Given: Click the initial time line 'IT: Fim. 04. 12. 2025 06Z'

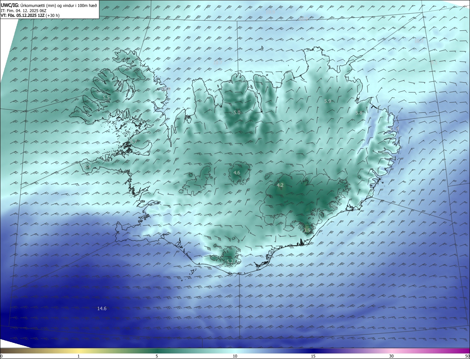Looking at the screenshot, I should (23, 11).
